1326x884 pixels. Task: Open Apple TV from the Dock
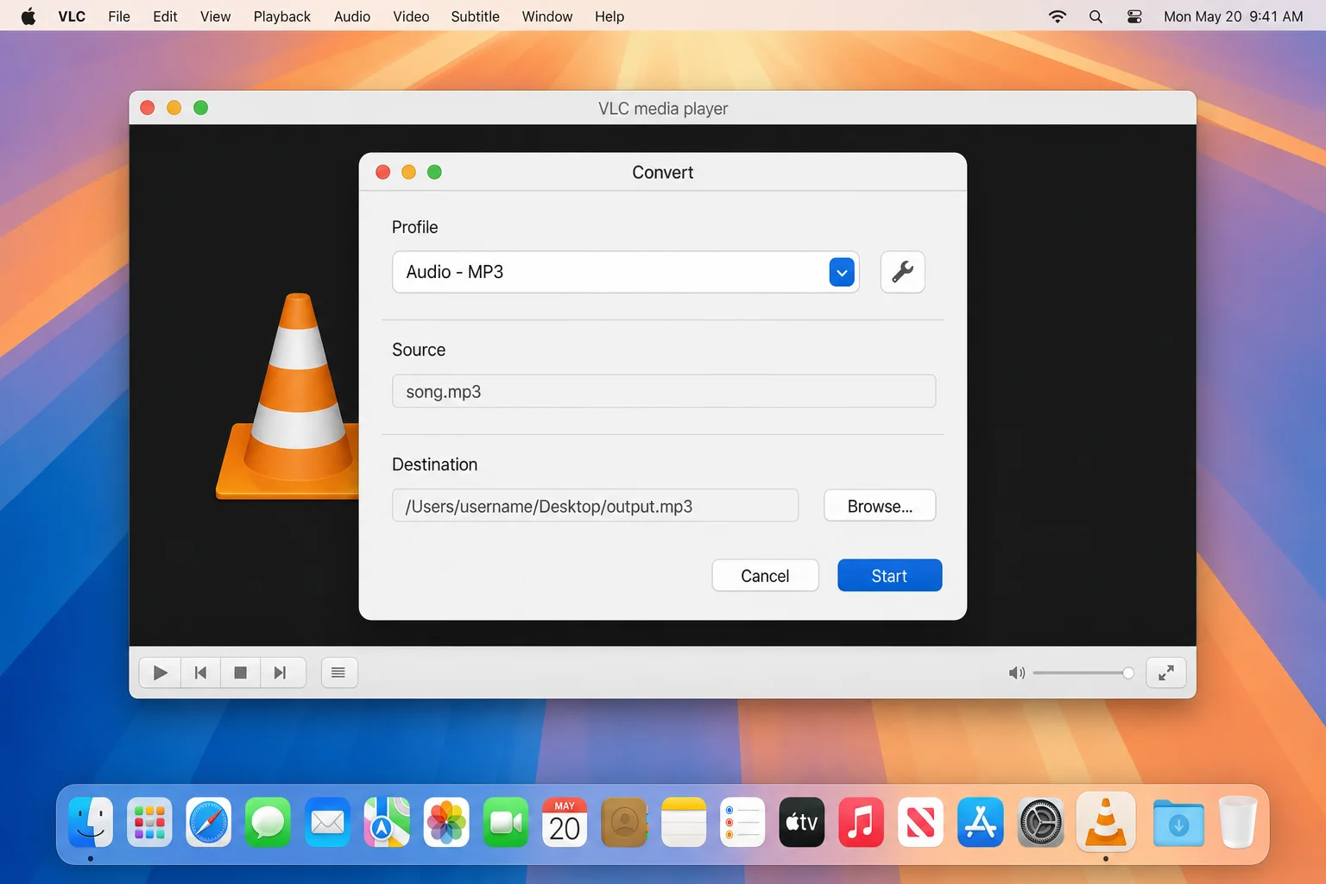(802, 822)
